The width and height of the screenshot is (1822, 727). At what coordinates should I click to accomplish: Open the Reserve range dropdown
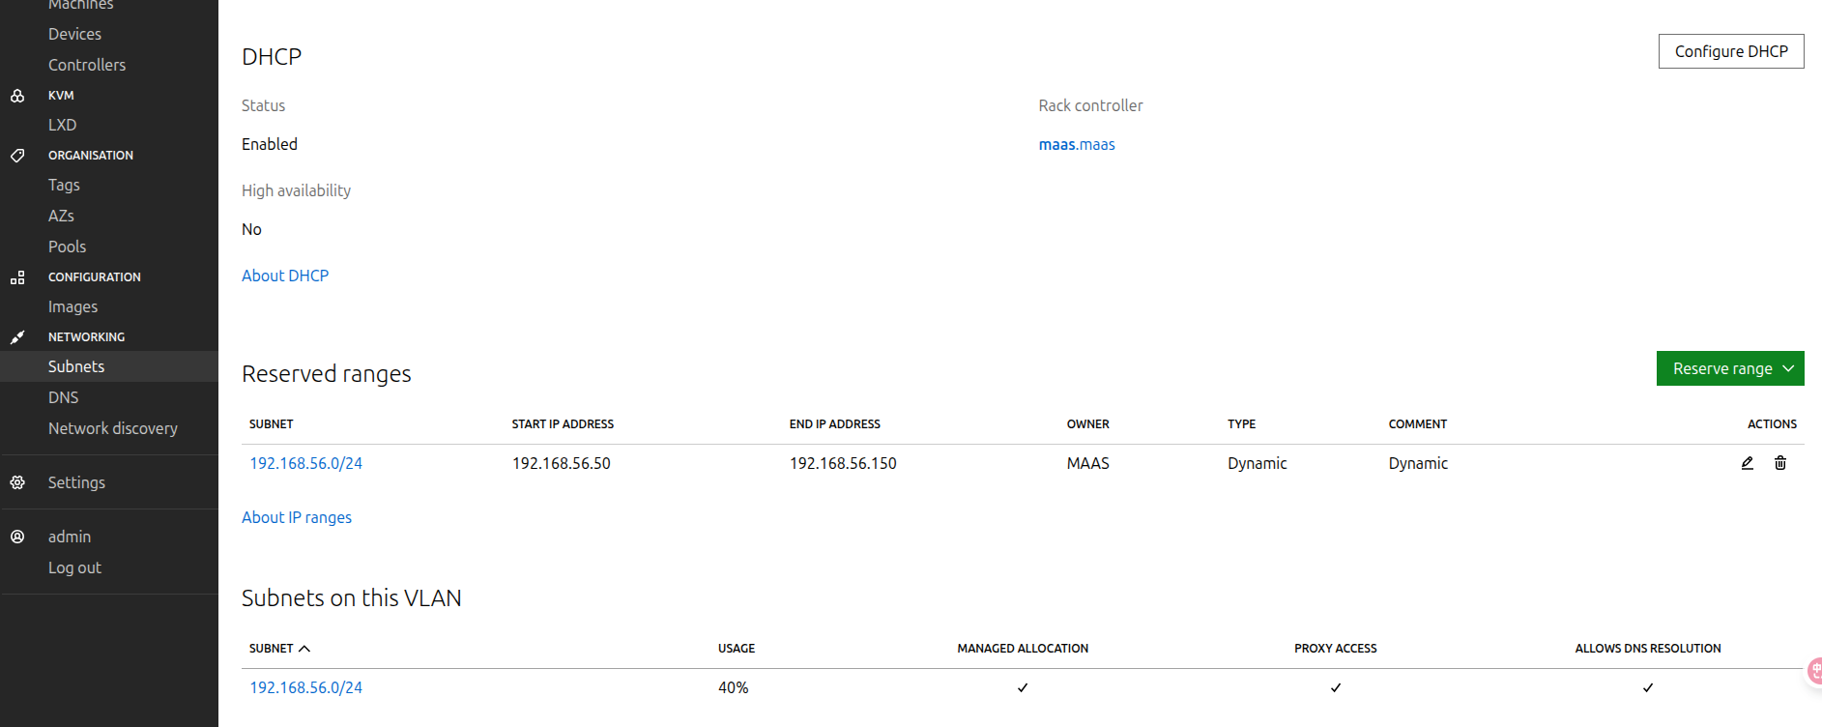coord(1729,368)
